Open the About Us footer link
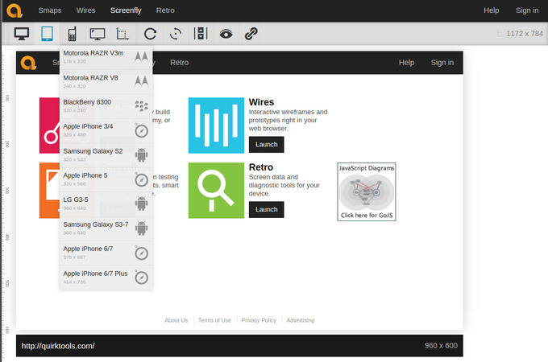The width and height of the screenshot is (548, 362). [x=176, y=320]
